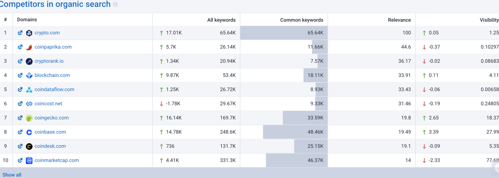499x178 pixels.
Task: Click the coingecko green gecko favicon
Action: 29,118
